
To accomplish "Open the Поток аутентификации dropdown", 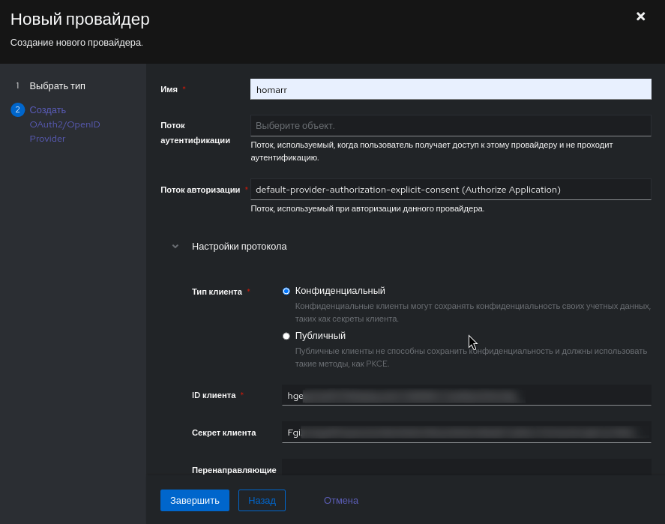I will [451, 125].
